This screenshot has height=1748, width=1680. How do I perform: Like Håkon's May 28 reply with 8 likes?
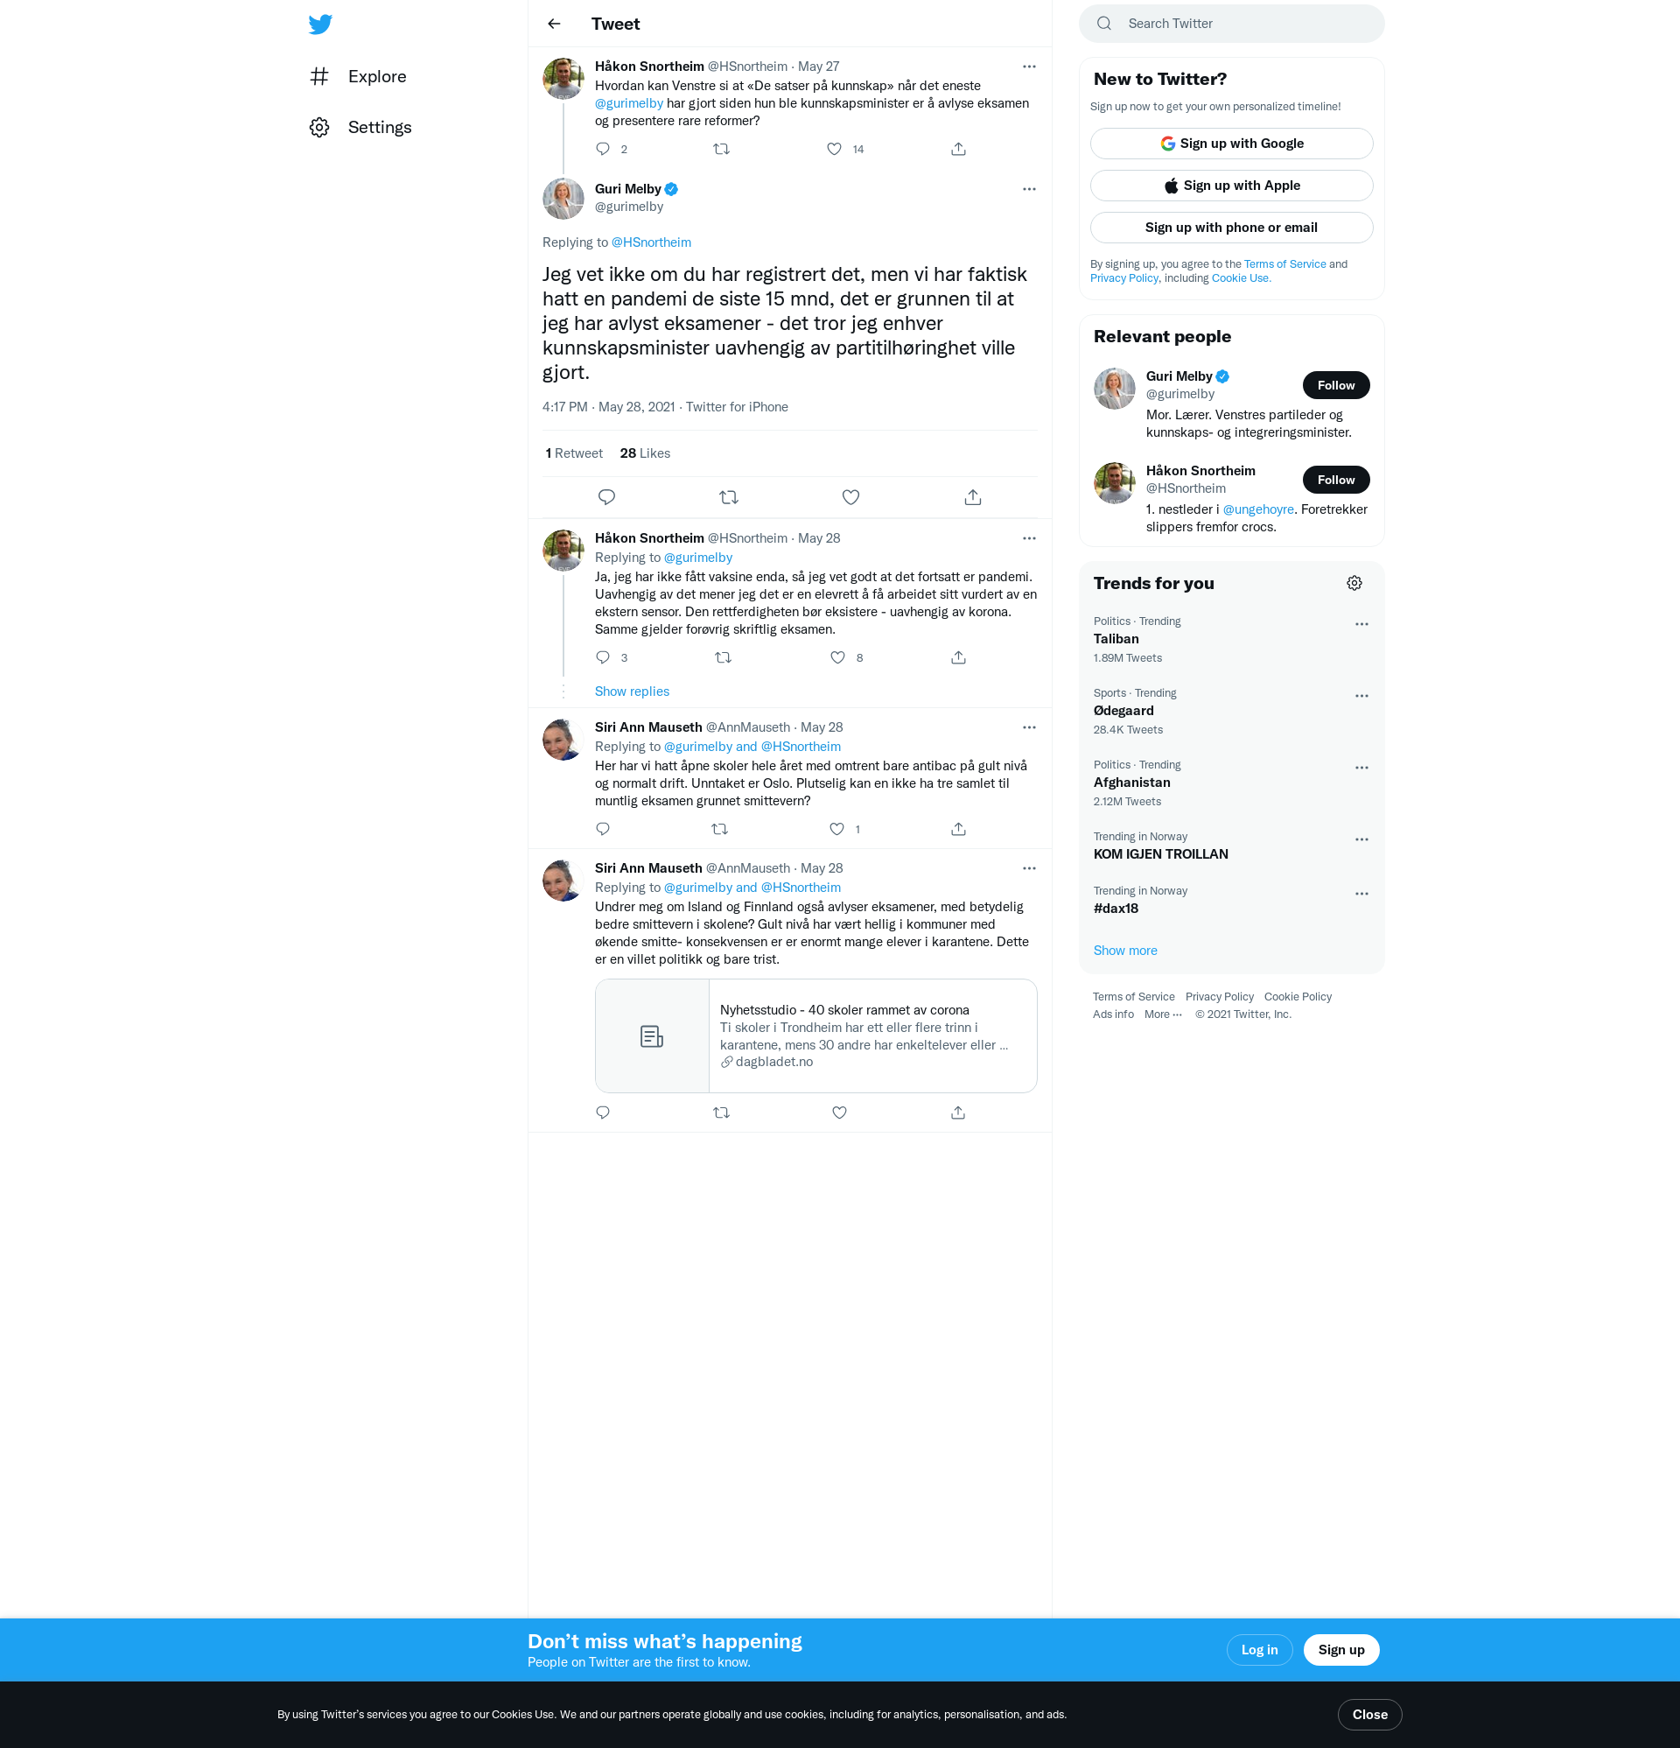click(837, 658)
